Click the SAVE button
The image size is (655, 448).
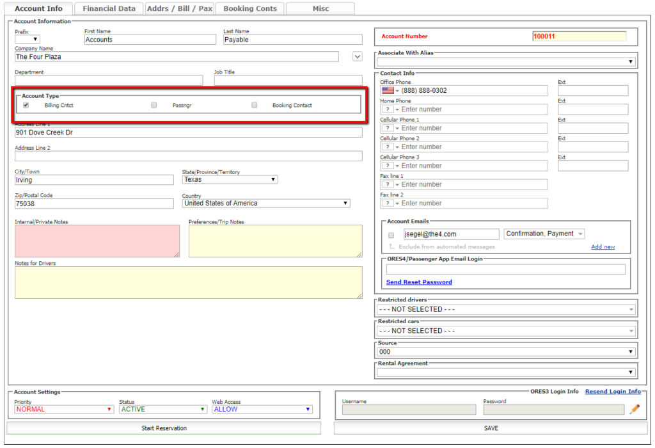click(490, 428)
